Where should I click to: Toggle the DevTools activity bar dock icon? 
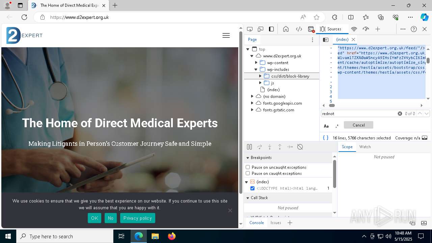pyautogui.click(x=271, y=29)
